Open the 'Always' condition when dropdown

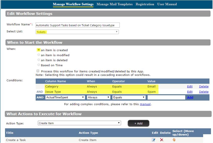pos(98,97)
